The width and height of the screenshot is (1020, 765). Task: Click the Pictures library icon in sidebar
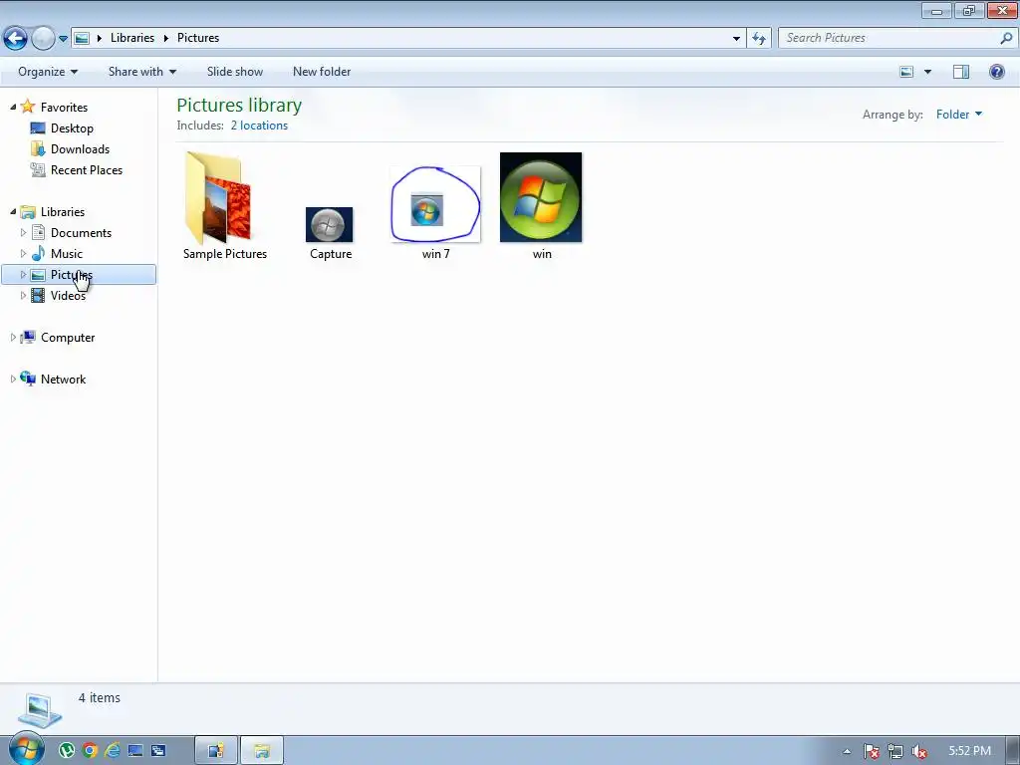pyautogui.click(x=39, y=275)
